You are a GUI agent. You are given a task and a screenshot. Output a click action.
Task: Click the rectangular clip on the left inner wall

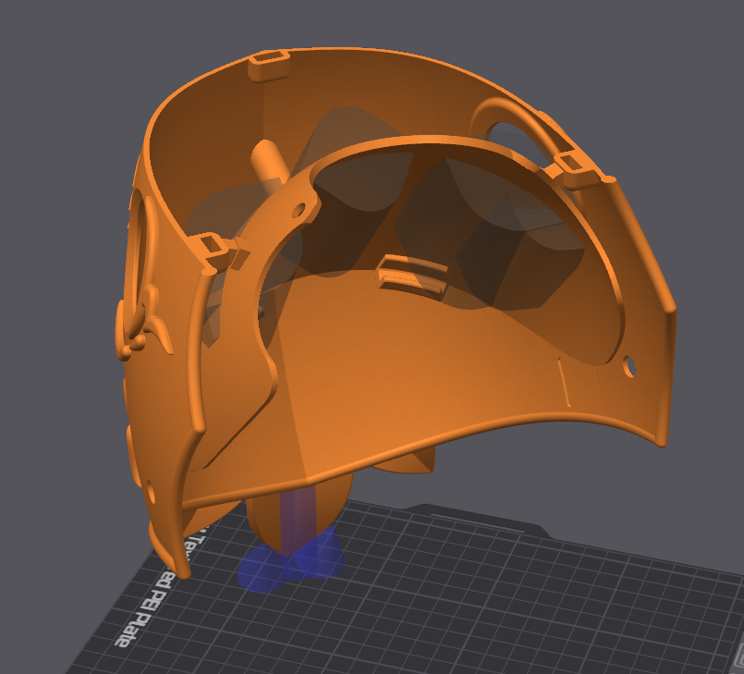coord(213,248)
